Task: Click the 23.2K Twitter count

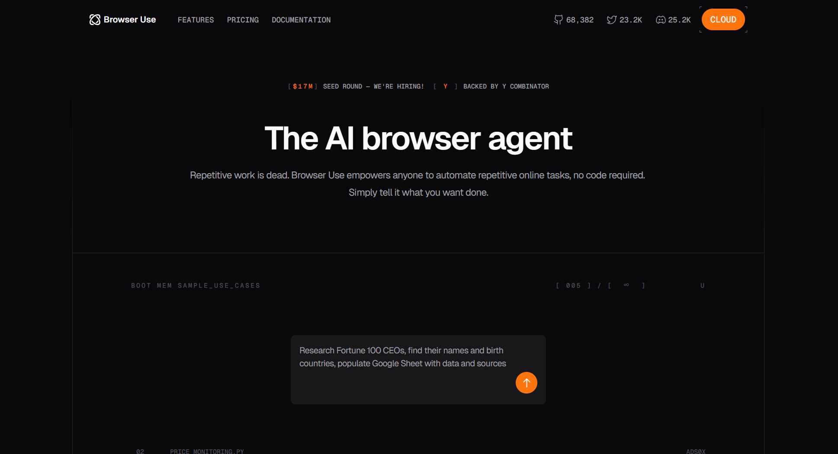Action: [631, 20]
